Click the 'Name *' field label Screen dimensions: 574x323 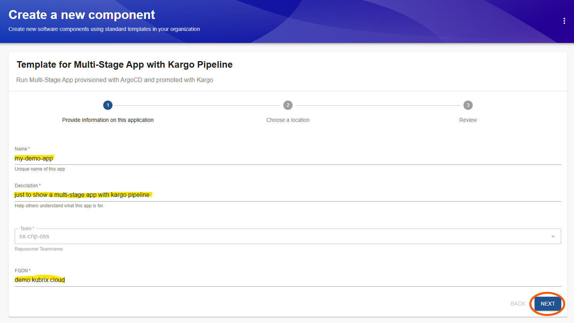(22, 149)
